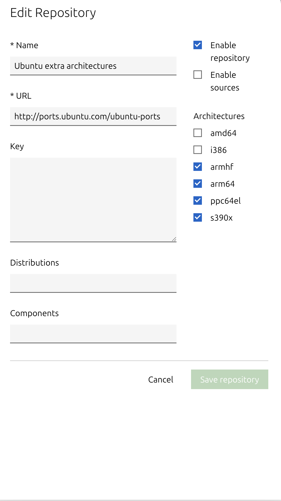Click the Architectures section heading
Viewport: 281px width, 501px height.
pyautogui.click(x=219, y=116)
